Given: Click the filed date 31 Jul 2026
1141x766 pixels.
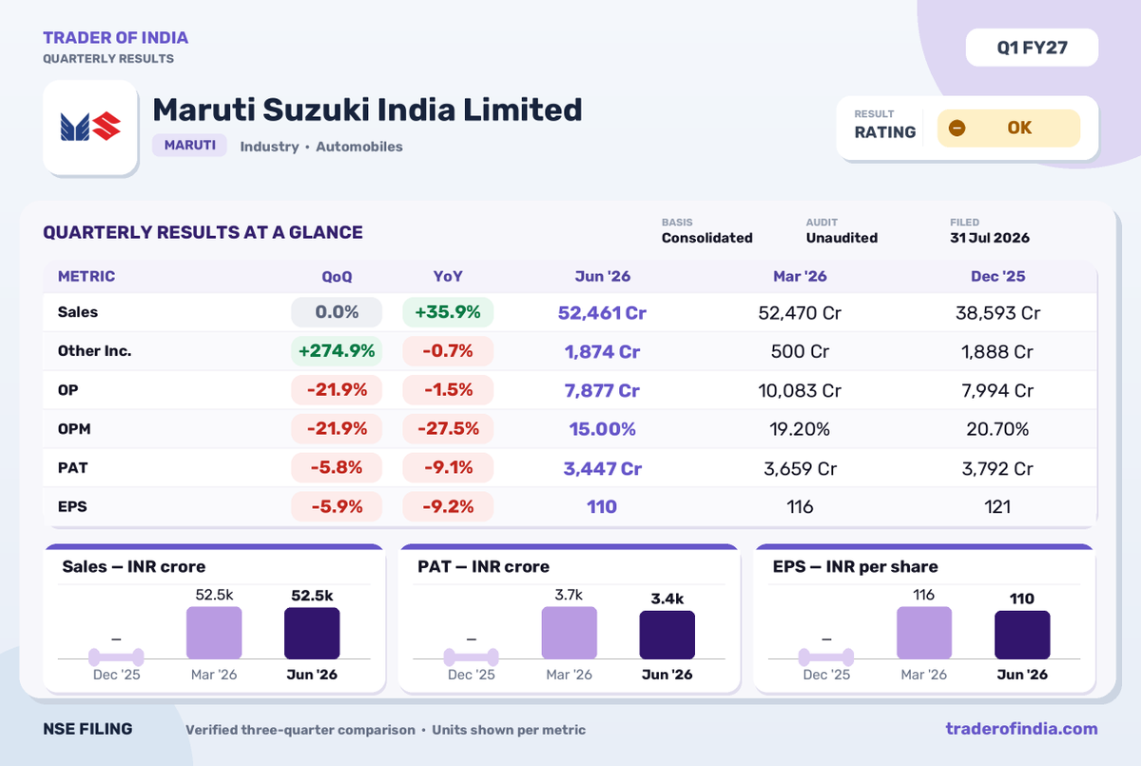Looking at the screenshot, I should click(x=989, y=238).
